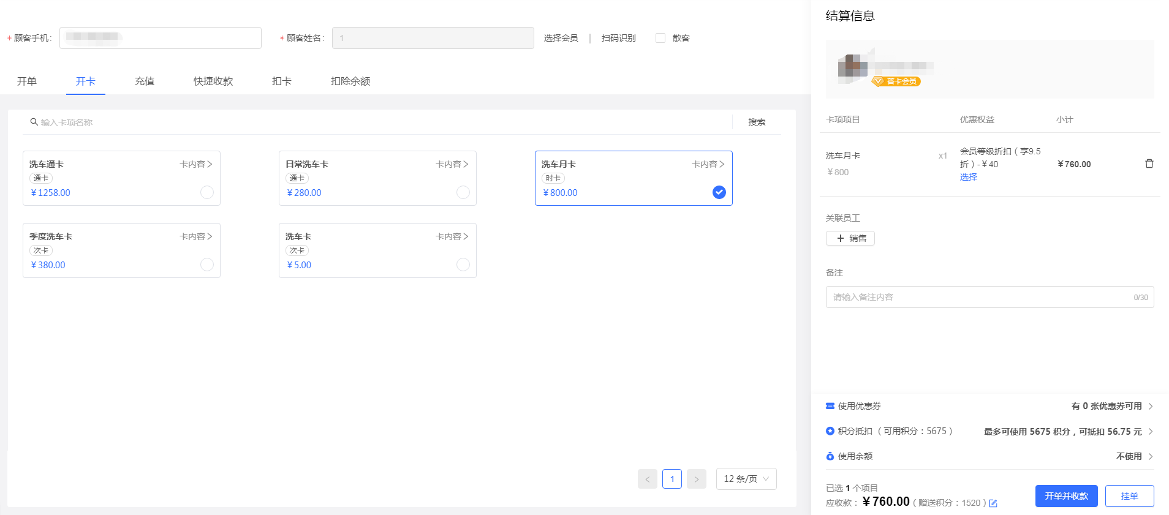Switch to the 快捷收款 tab
The image size is (1169, 515).
point(213,81)
